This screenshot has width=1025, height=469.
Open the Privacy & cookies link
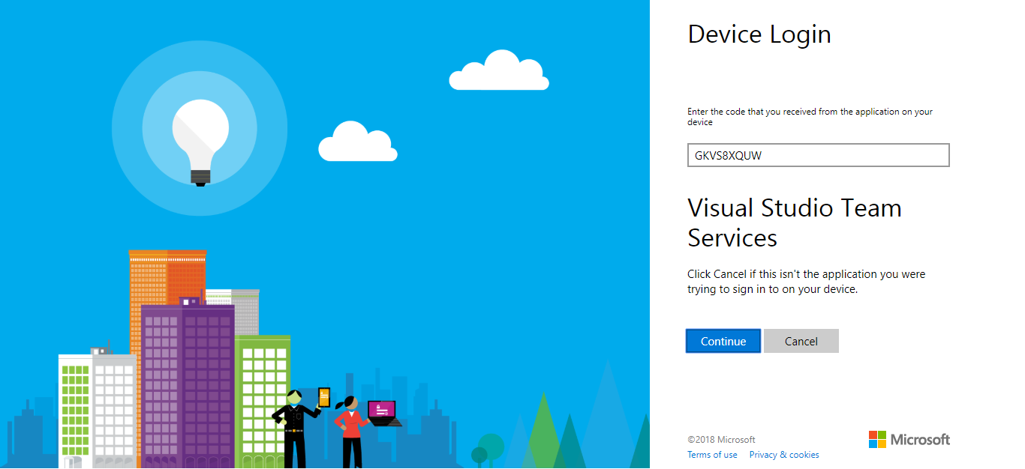(784, 455)
